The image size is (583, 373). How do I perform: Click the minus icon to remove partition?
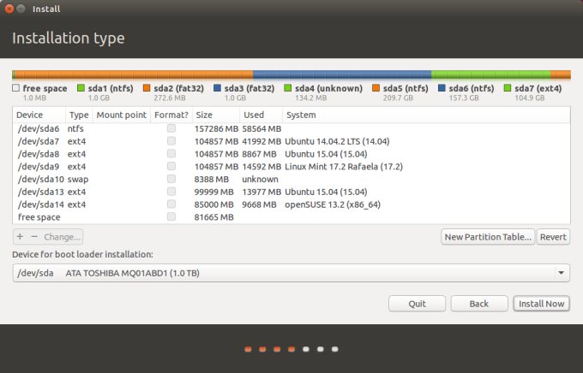[34, 236]
